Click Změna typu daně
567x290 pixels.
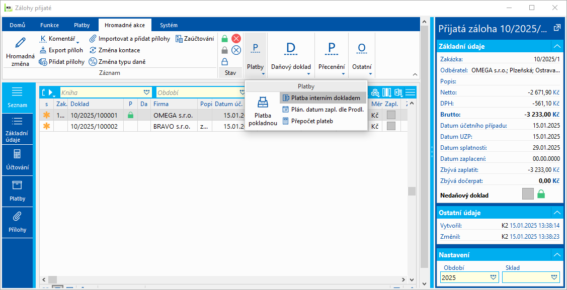coord(117,62)
